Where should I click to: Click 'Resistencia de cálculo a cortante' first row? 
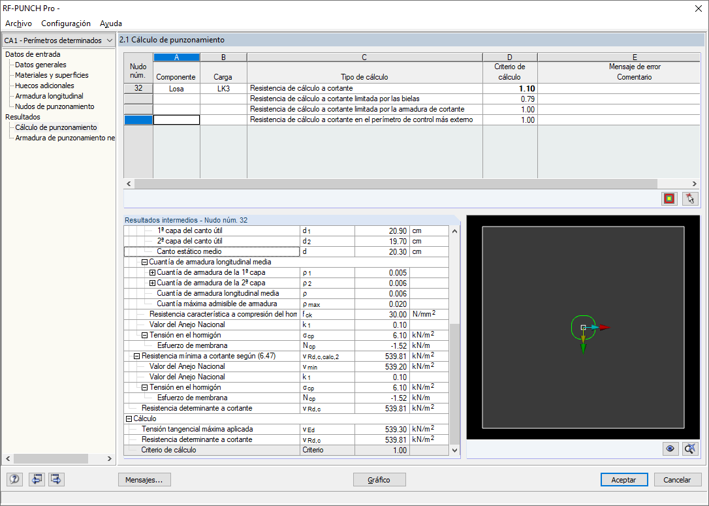(364, 88)
